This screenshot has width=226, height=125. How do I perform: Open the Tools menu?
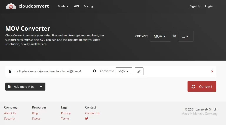pos(63,6)
